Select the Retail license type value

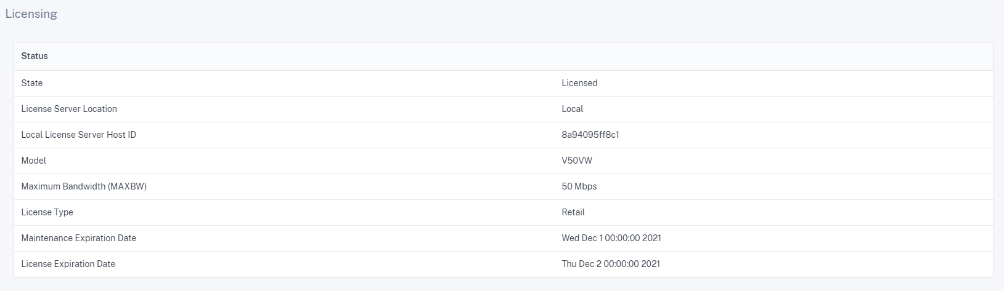573,212
